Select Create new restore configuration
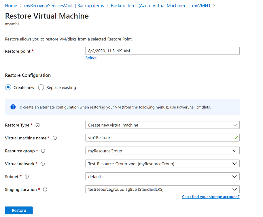This screenshot has width=263, height=217. click(x=9, y=87)
